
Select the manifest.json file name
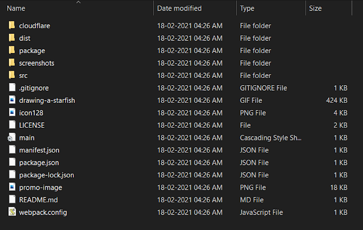click(39, 150)
